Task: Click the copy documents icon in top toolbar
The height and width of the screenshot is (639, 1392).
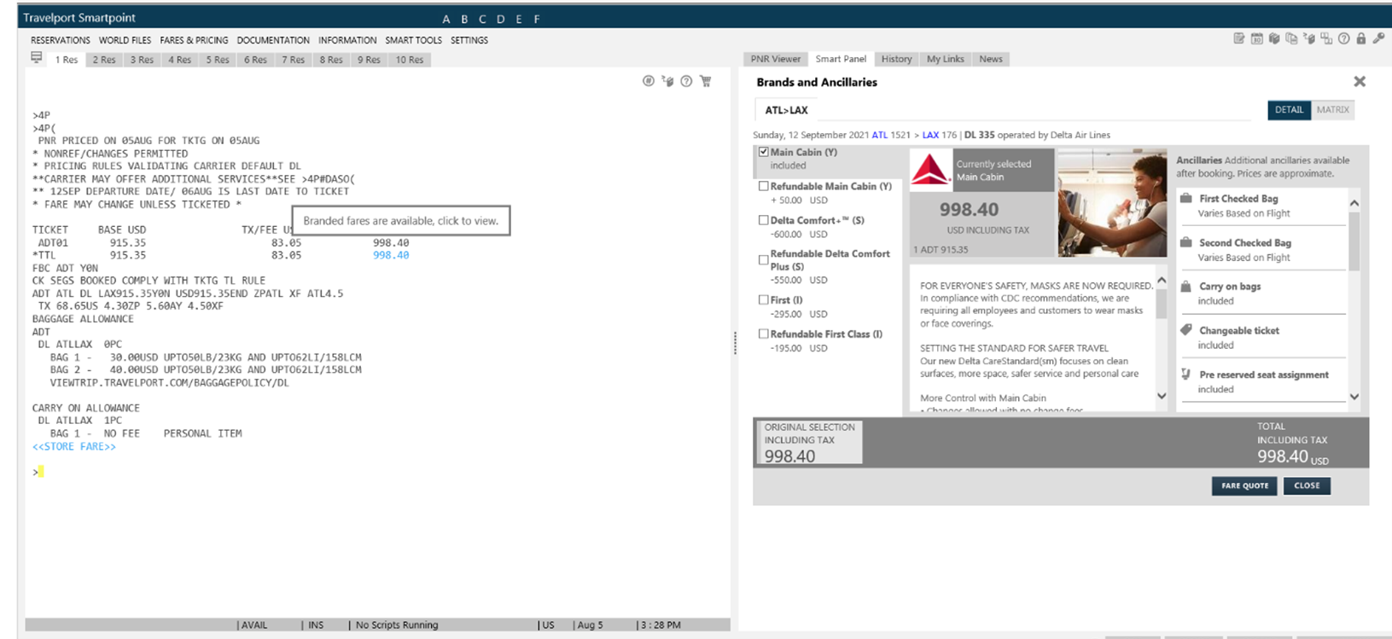Action: pos(1291,38)
